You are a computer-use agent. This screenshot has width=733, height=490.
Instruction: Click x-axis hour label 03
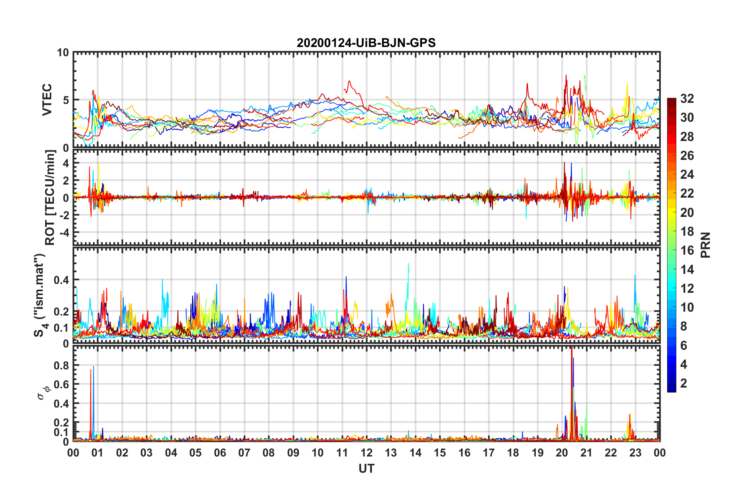(146, 453)
